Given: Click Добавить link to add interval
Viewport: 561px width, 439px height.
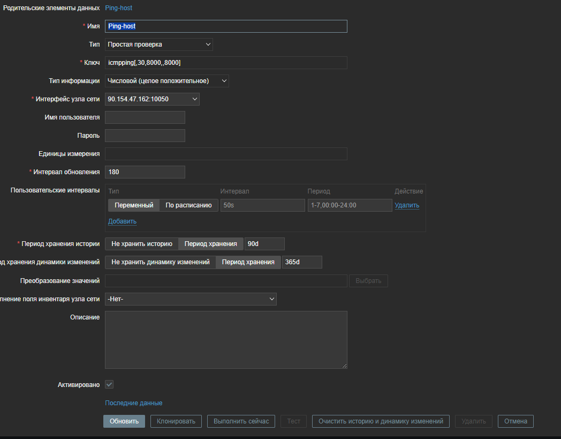Looking at the screenshot, I should (122, 221).
